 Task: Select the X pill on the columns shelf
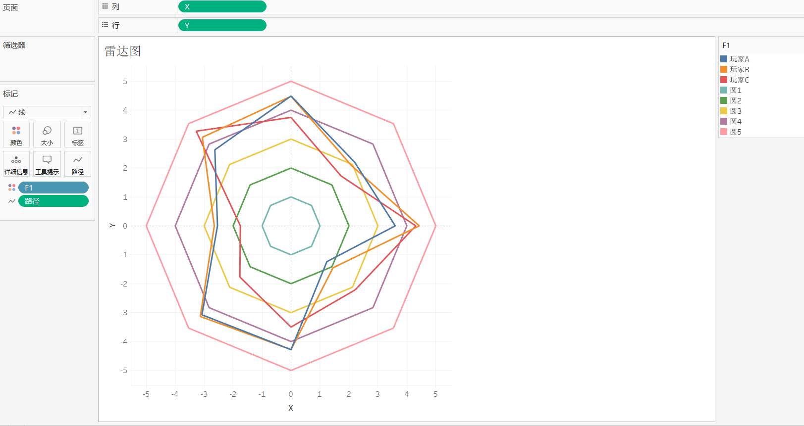tap(222, 6)
